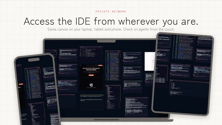This screenshot has width=222, height=125.
Task: Tap the orange button on phone screen's left edge
Action: coord(21,84)
